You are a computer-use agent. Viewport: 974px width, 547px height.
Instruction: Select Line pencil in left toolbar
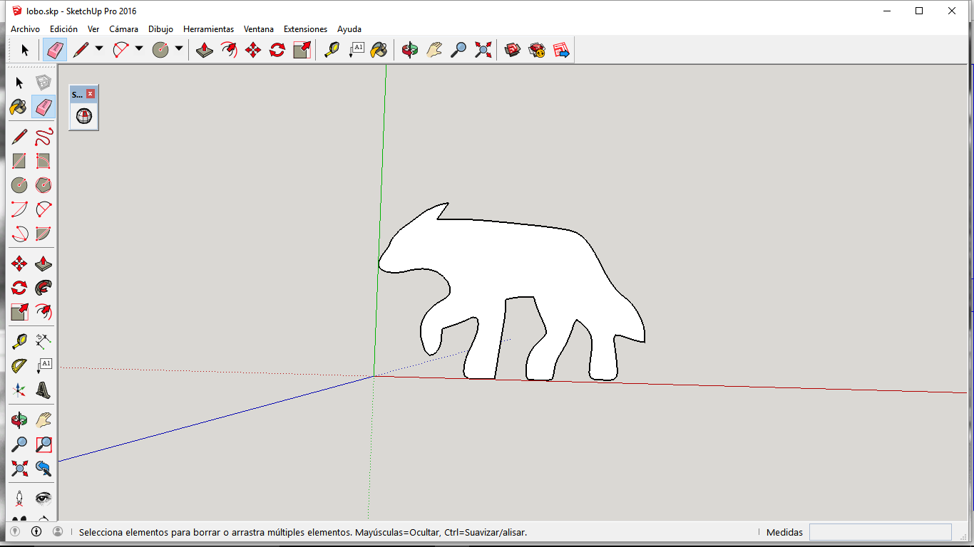point(19,137)
